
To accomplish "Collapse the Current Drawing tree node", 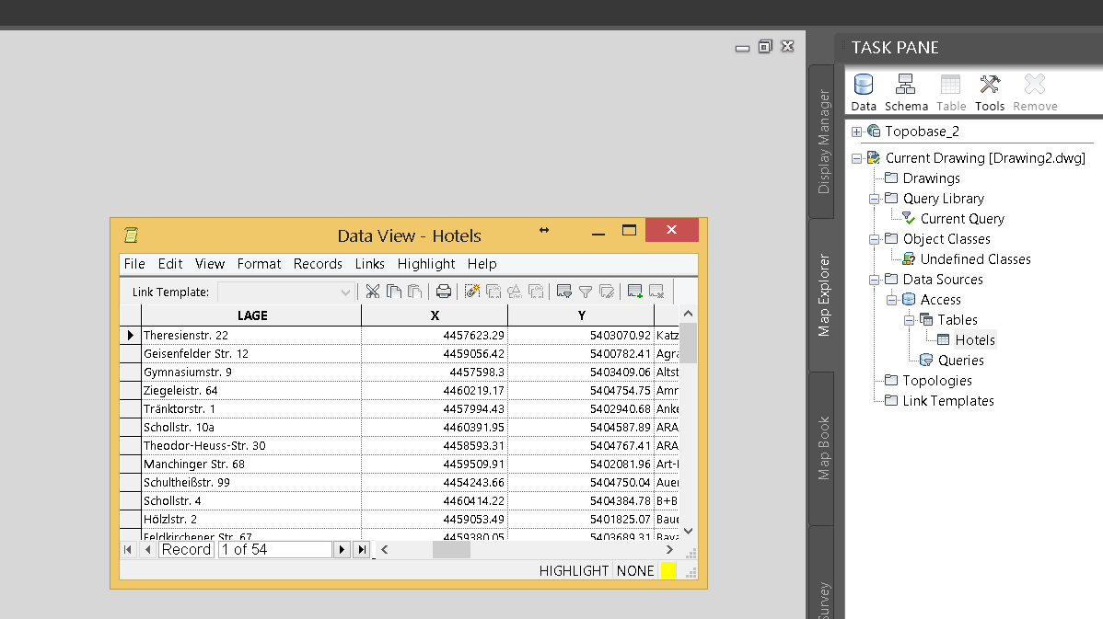I will pyautogui.click(x=856, y=159).
